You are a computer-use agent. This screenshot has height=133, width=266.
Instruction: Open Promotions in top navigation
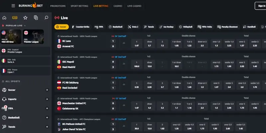point(58,6)
